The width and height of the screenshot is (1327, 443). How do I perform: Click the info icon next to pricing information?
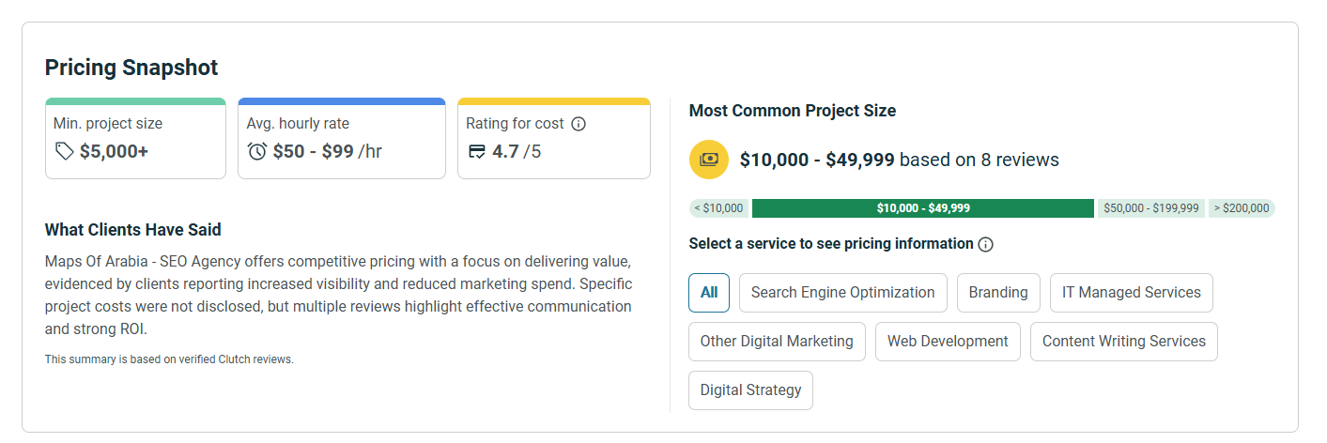tap(985, 244)
